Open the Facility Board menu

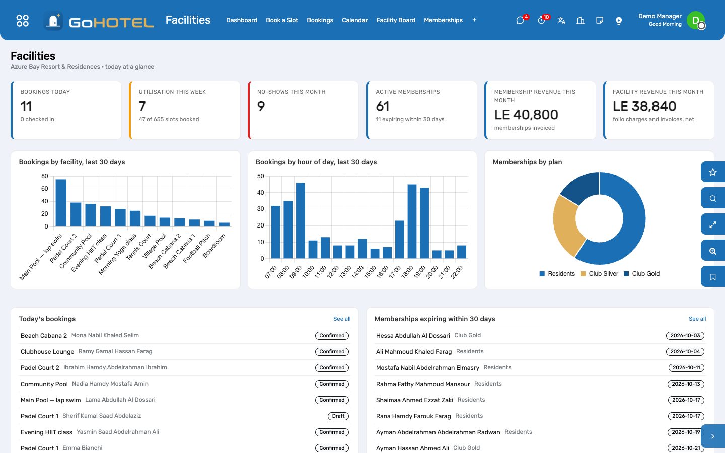pos(396,20)
